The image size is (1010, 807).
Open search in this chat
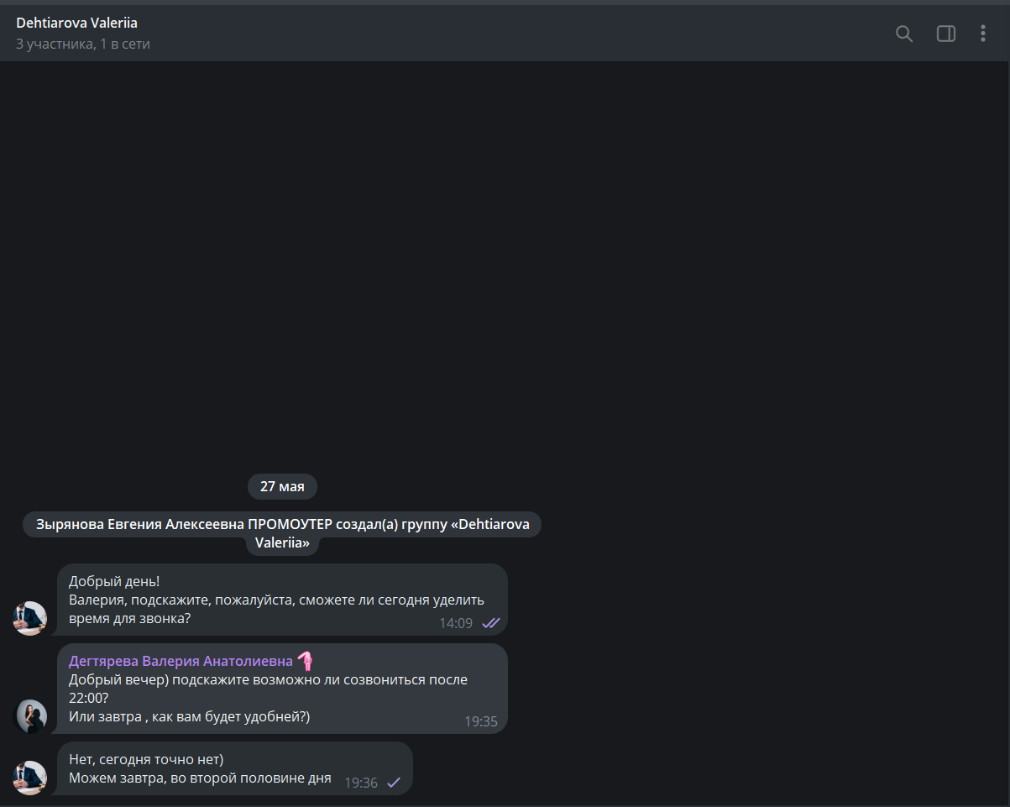click(904, 34)
